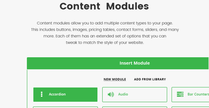The height and width of the screenshot is (108, 209).
Task: Choose the partially visible module below Accordion
Action: [65, 107]
